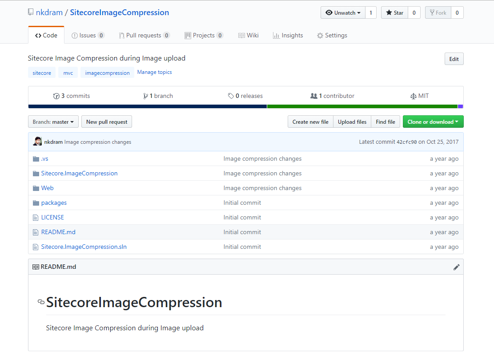The height and width of the screenshot is (361, 494).
Task: Click the people icon beside 1 contributor
Action: coord(314,96)
